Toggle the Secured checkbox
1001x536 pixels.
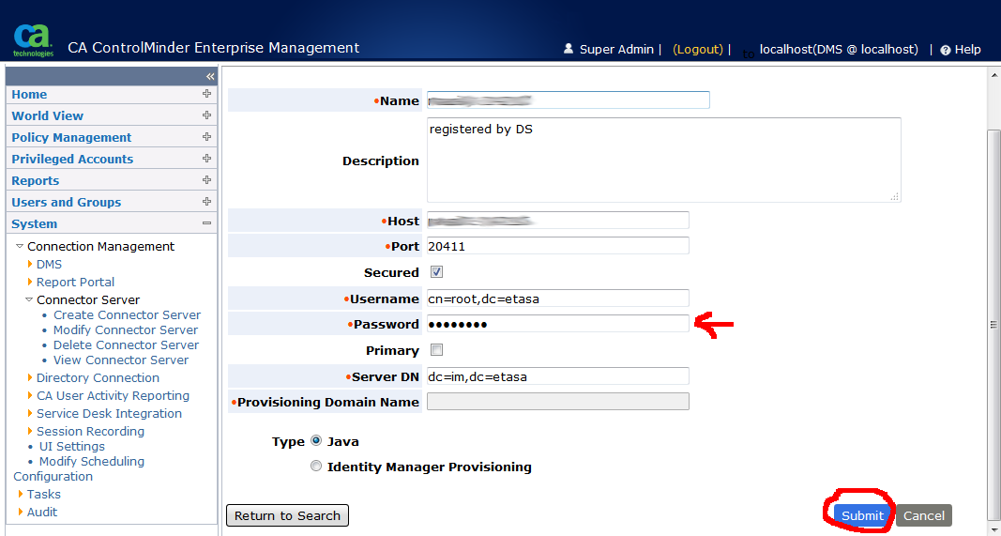pos(436,272)
